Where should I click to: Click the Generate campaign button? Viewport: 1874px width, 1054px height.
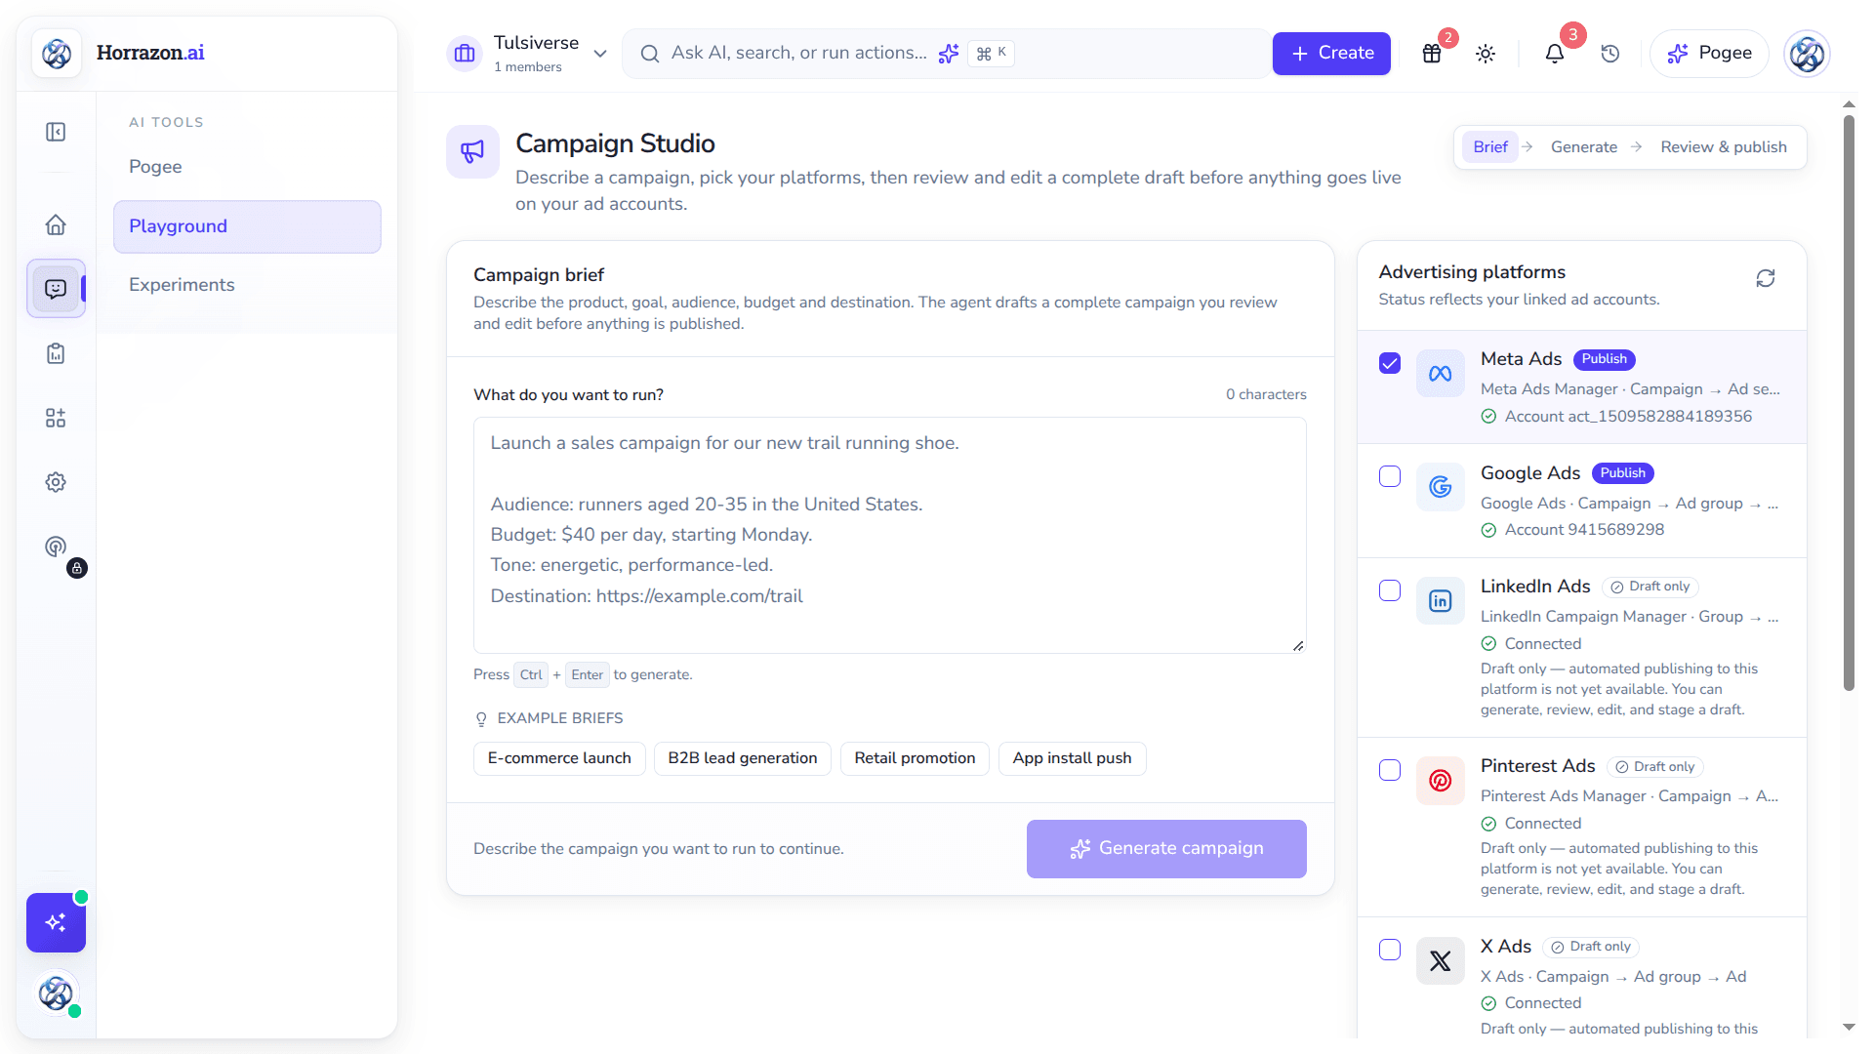tap(1166, 849)
